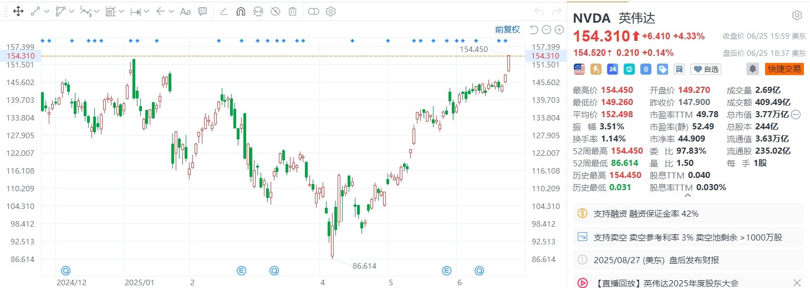Open chart settings gear in toolbar

coord(331,11)
